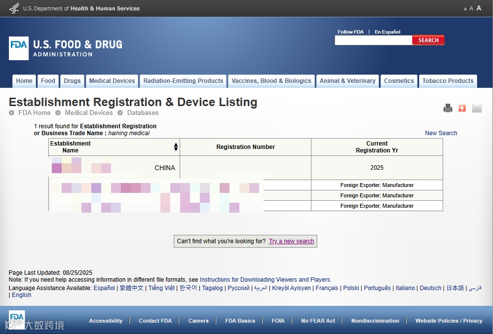The width and height of the screenshot is (493, 334).
Task: Click the CHINA text in result row
Action: 165,168
